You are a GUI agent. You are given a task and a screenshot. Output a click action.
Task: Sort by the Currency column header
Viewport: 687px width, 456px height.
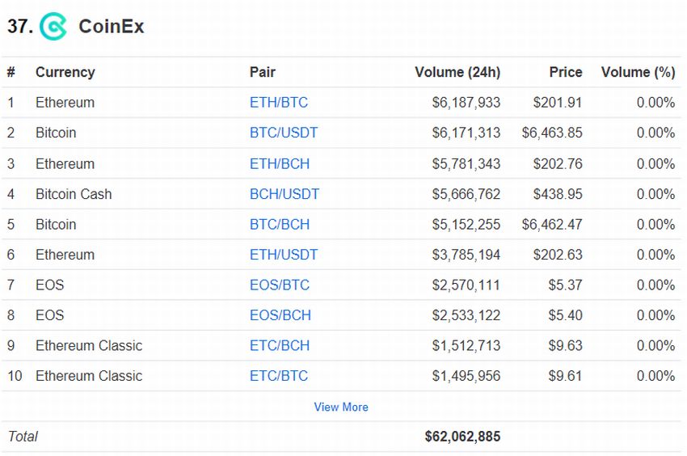pos(65,72)
